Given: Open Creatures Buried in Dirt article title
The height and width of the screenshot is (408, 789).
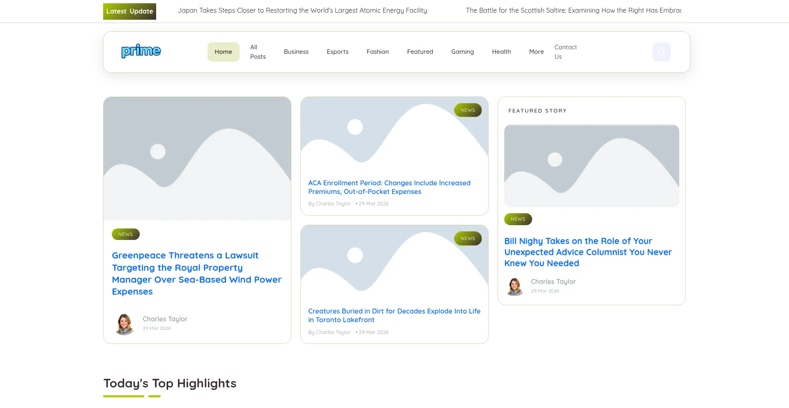Looking at the screenshot, I should (x=394, y=316).
